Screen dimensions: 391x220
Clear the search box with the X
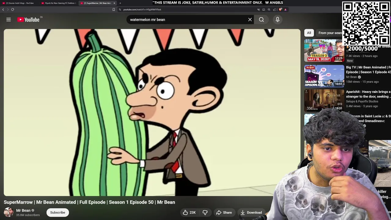coord(250,20)
